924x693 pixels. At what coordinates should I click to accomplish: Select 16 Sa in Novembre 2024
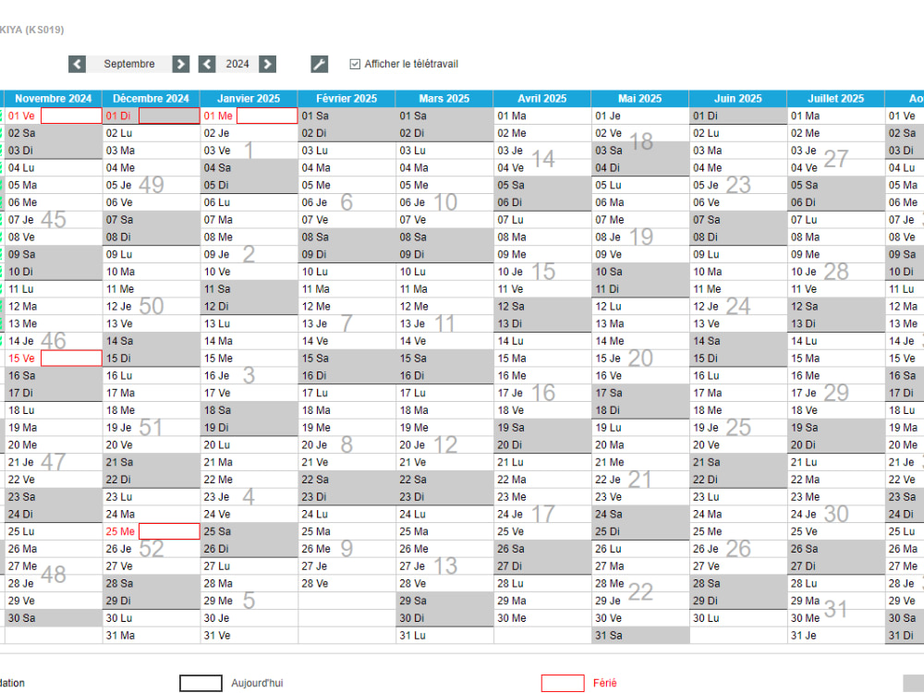point(53,376)
